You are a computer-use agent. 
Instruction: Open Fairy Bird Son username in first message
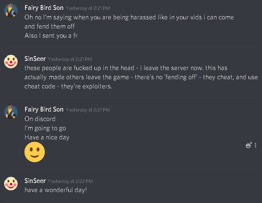pyautogui.click(x=44, y=8)
